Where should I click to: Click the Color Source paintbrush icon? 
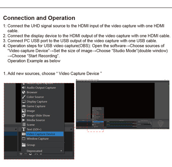(x=24, y=97)
